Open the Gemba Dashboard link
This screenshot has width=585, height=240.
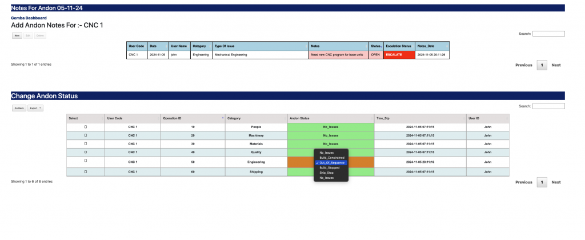point(29,18)
